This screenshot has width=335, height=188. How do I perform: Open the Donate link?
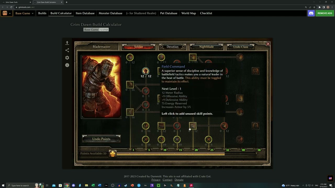(179, 180)
